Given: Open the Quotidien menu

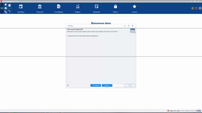Looking at the screenshot, I should click(x=21, y=8).
